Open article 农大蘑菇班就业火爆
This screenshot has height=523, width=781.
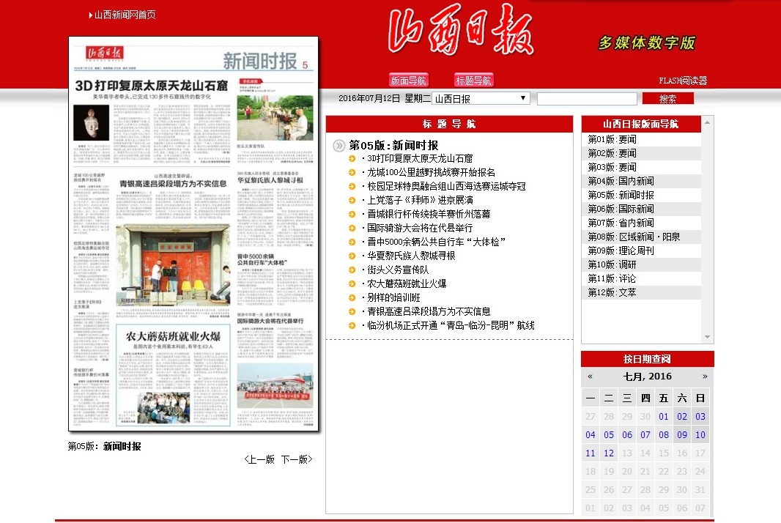tap(407, 284)
